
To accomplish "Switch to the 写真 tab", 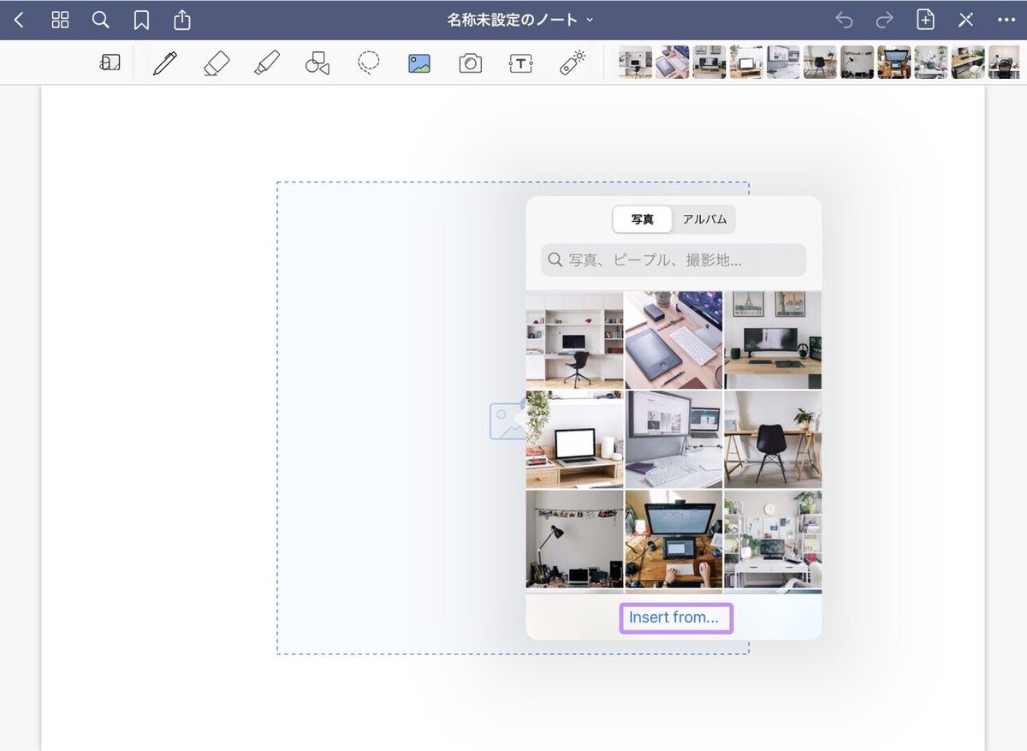I will click(x=642, y=219).
